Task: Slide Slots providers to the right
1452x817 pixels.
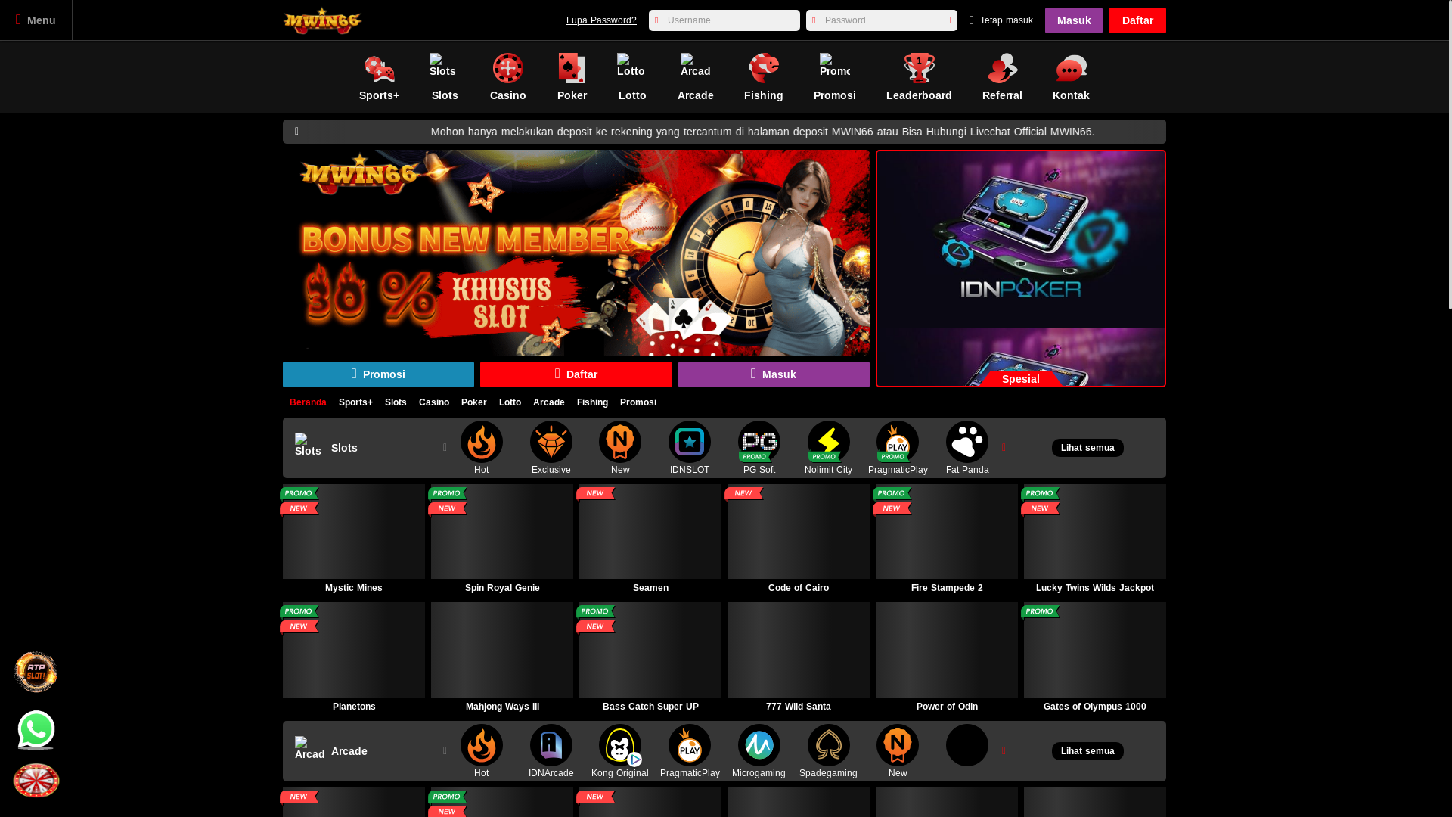Action: [x=1004, y=448]
